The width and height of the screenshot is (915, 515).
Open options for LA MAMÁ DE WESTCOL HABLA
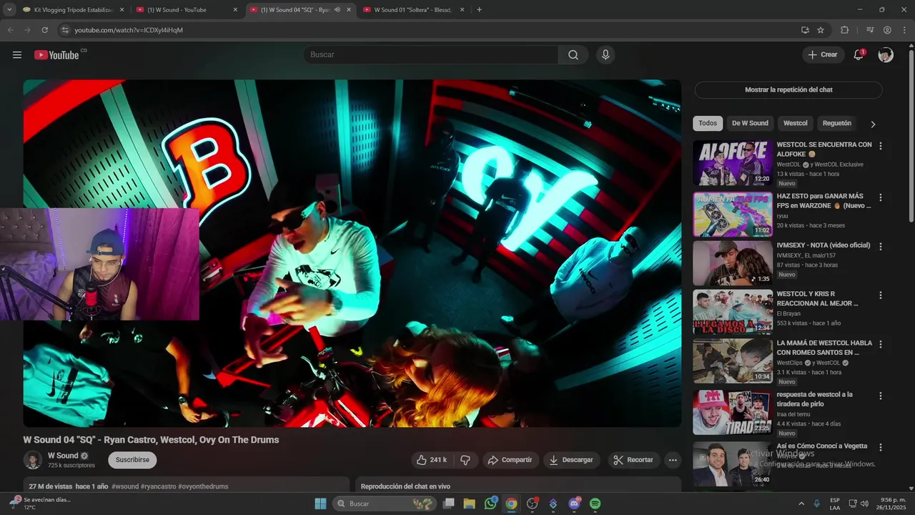point(881,345)
